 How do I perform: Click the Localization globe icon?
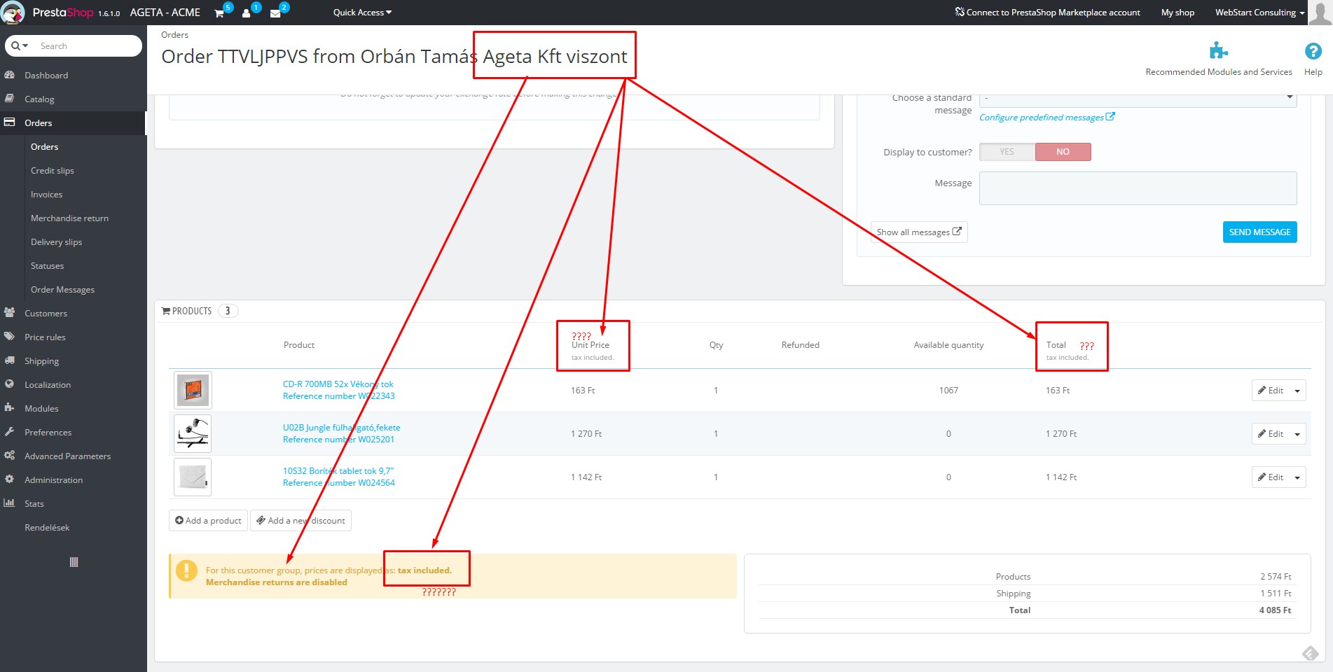pyautogui.click(x=10, y=384)
